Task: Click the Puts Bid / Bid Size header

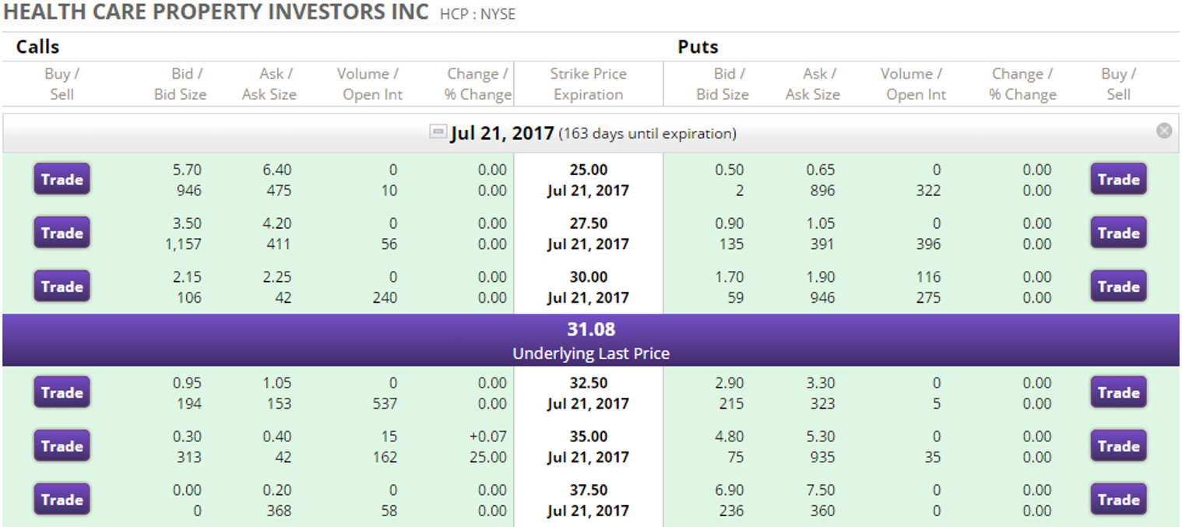Action: tap(722, 84)
